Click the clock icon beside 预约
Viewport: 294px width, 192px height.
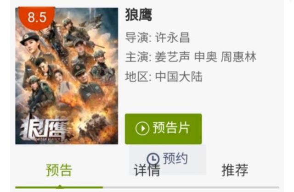tap(153, 159)
